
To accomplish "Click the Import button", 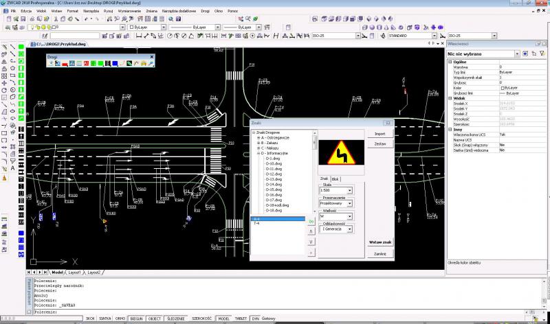I will point(380,134).
